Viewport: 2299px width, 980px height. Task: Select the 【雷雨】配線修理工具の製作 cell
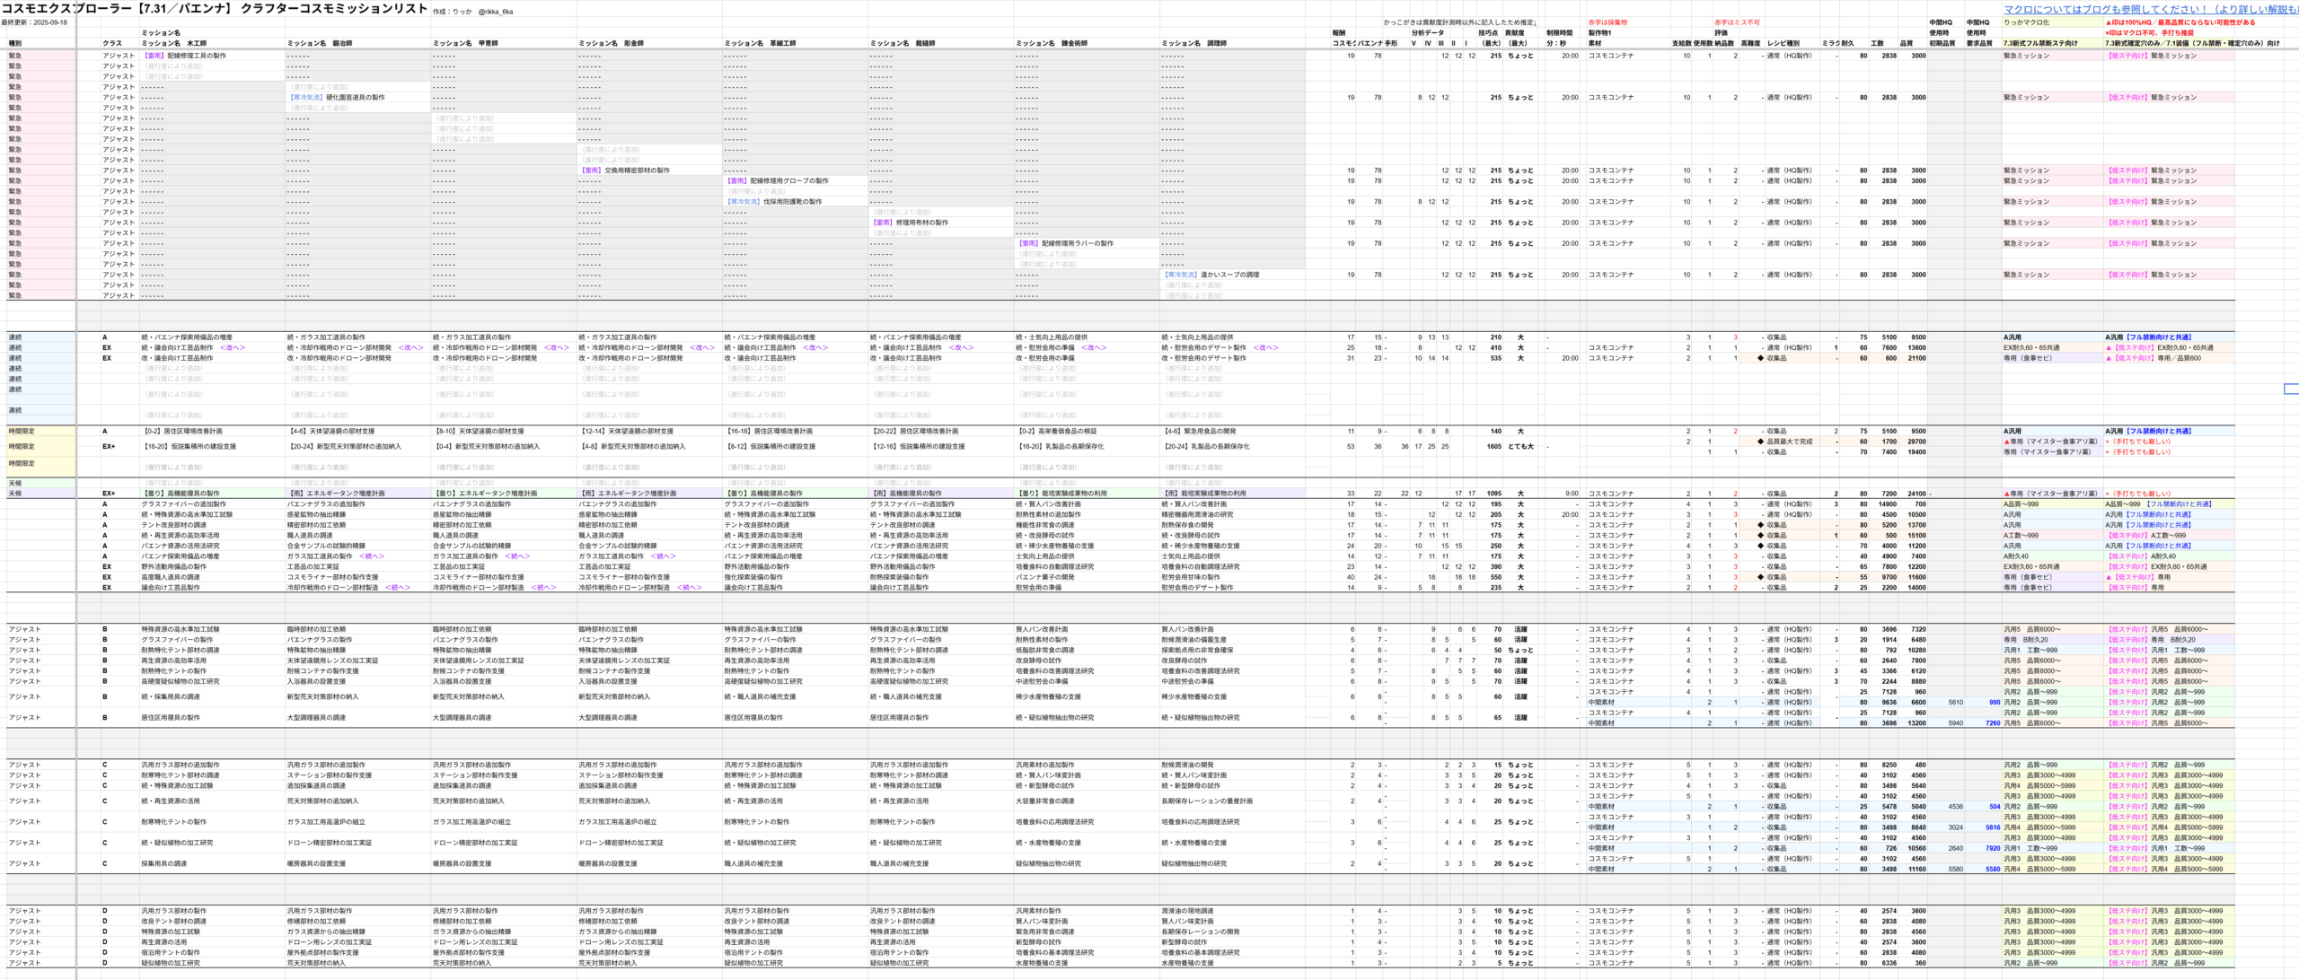(185, 56)
